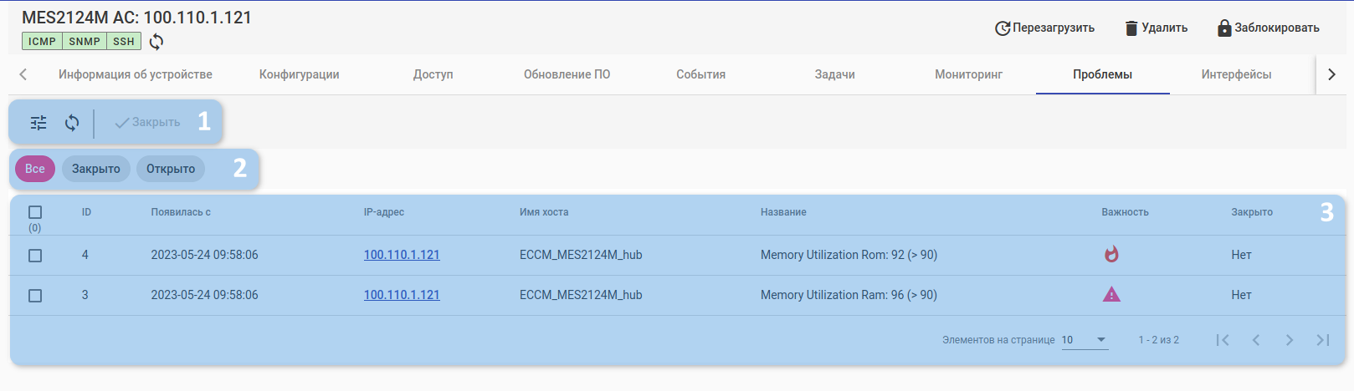Image resolution: width=1354 pixels, height=391 pixels.
Task: Click the filter settings icon in toolbar
Action: 38,123
